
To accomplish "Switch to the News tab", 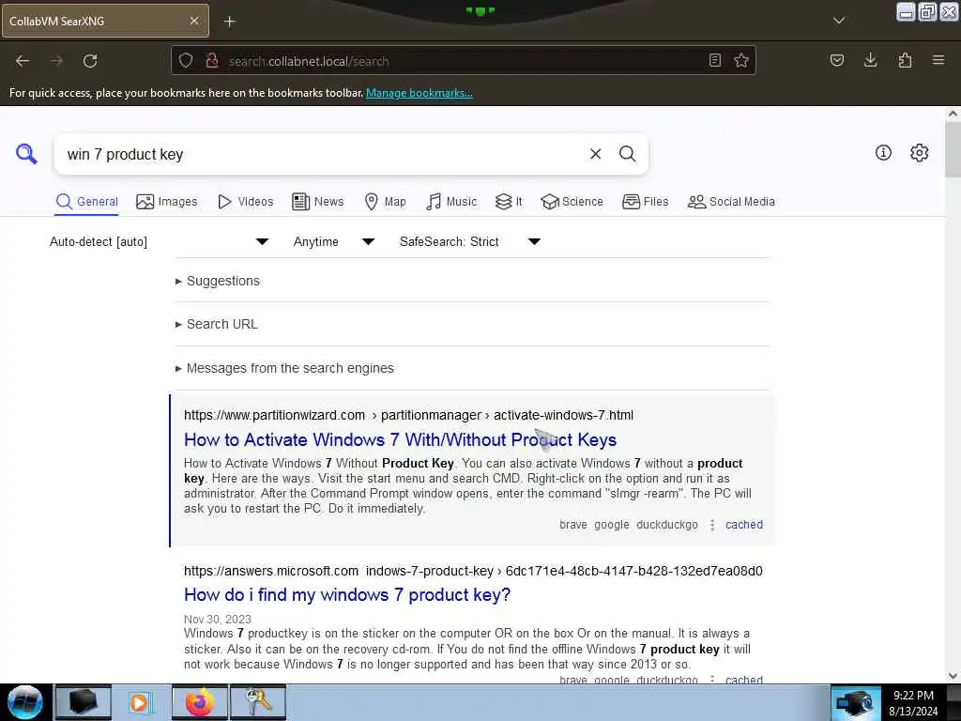I will click(x=318, y=202).
